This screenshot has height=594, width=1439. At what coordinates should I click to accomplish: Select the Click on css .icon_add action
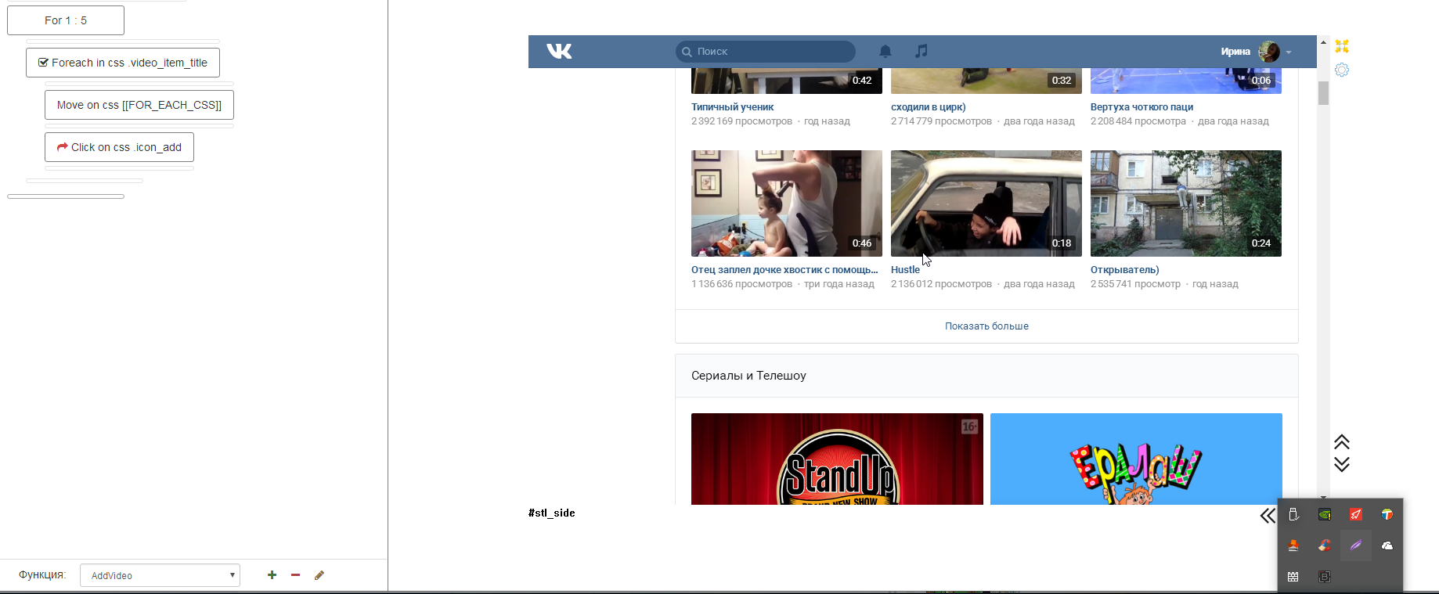(x=119, y=147)
